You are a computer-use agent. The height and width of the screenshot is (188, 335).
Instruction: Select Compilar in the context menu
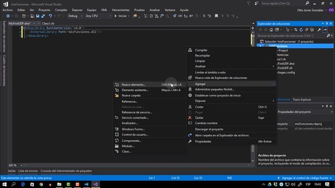[232, 50]
